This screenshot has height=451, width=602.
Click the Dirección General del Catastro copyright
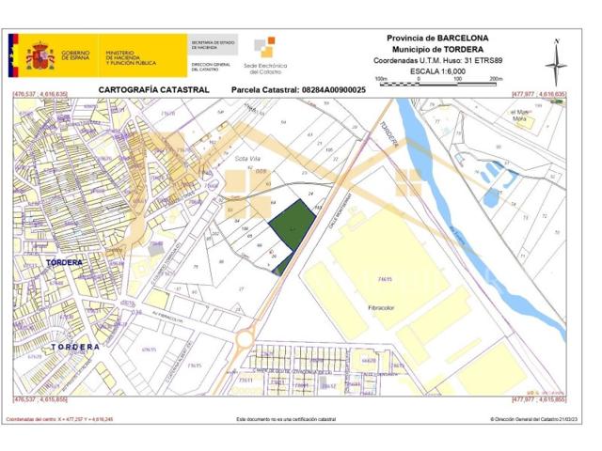[x=533, y=419]
